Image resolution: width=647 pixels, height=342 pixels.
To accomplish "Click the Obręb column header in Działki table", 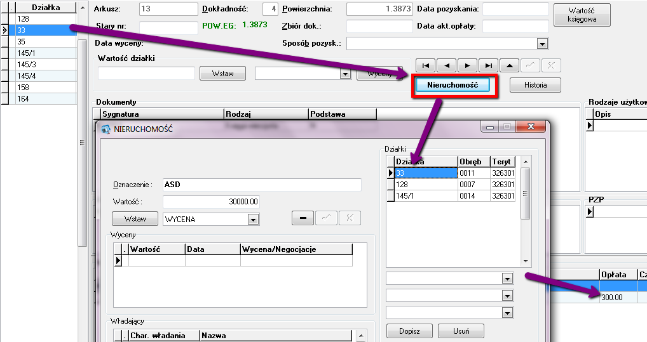I will tap(473, 162).
